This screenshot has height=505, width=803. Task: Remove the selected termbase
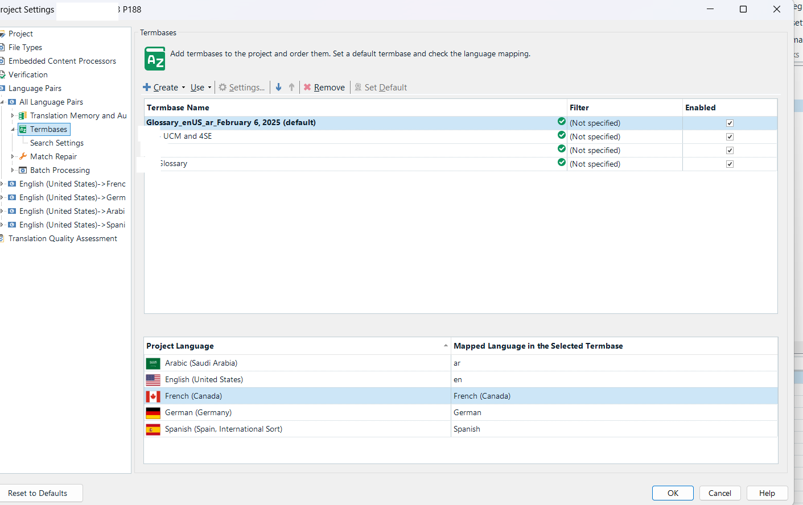point(324,88)
